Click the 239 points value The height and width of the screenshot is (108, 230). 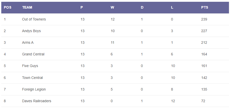pyautogui.click(x=204, y=19)
